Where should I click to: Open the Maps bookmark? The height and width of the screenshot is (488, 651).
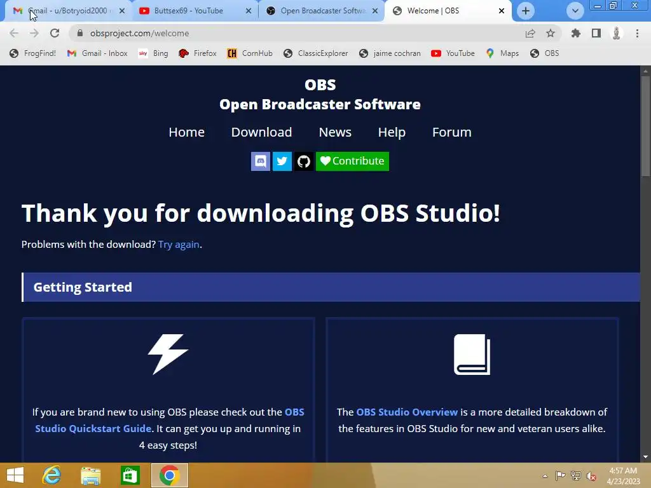pyautogui.click(x=502, y=53)
